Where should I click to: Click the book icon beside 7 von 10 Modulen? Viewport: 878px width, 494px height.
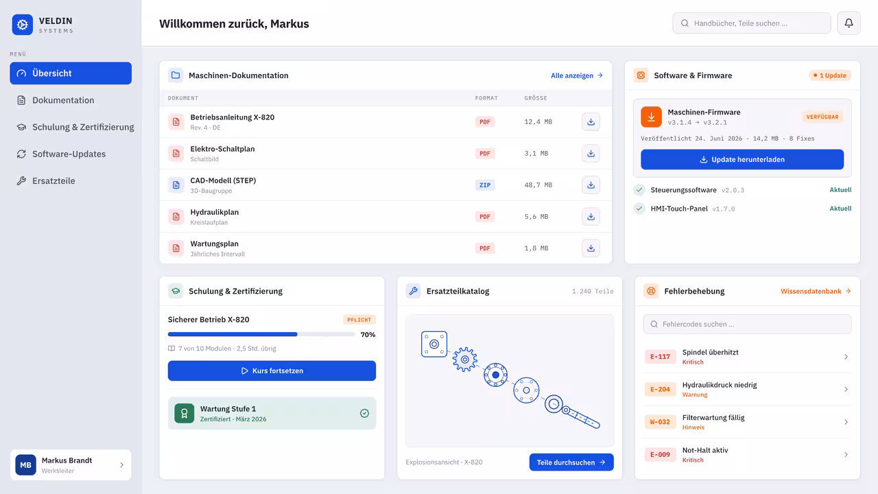tap(171, 349)
